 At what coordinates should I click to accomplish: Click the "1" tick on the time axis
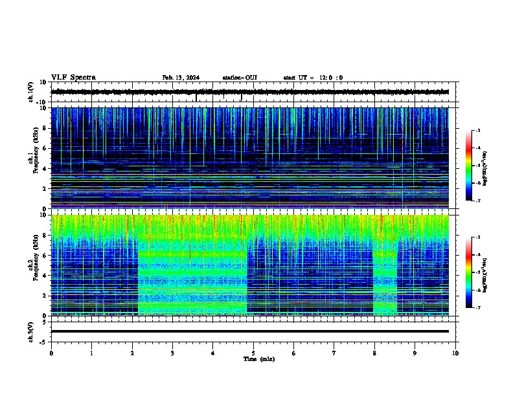tap(91, 353)
